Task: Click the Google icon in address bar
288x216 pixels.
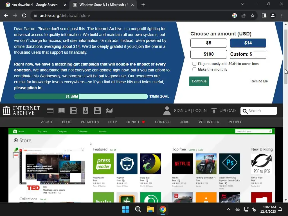Action: tap(234, 16)
